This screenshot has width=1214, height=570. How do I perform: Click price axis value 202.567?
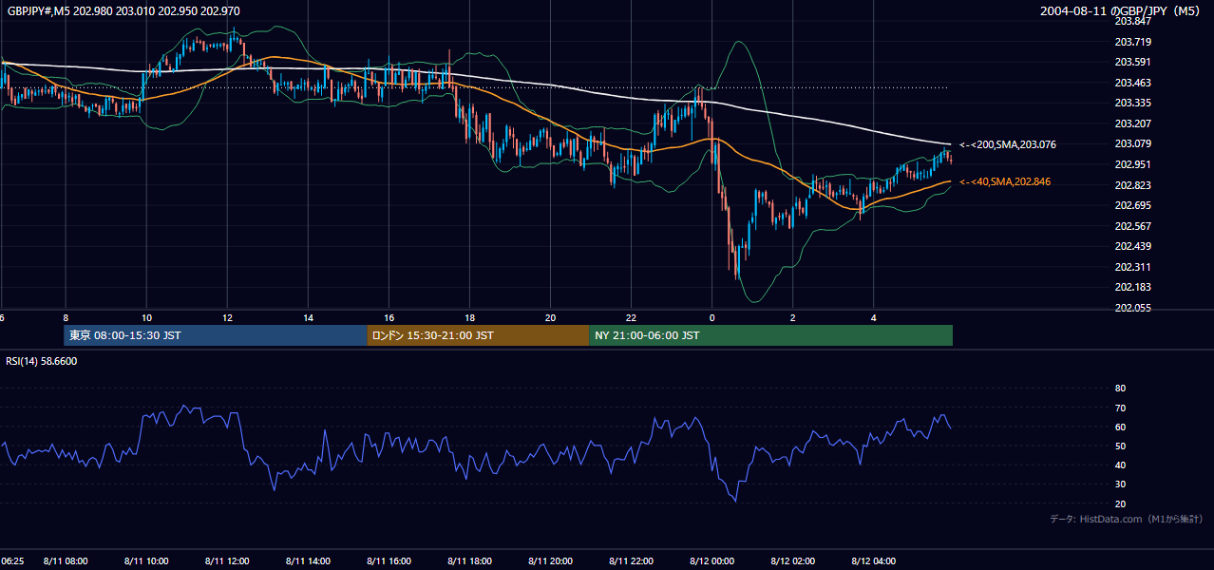(x=1132, y=226)
